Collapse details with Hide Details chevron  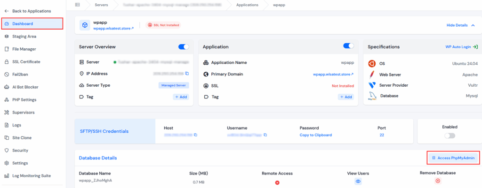473,25
